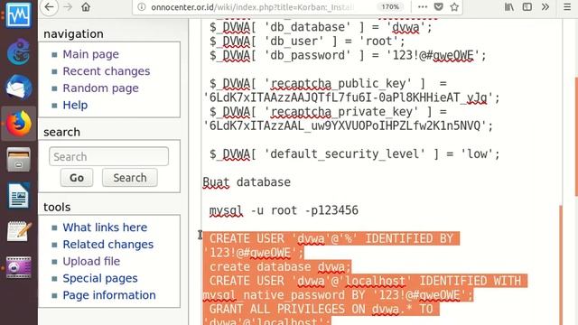Viewport: 578px width, 325px height.
Task: Bookmark this page with the star
Action: coord(454,7)
